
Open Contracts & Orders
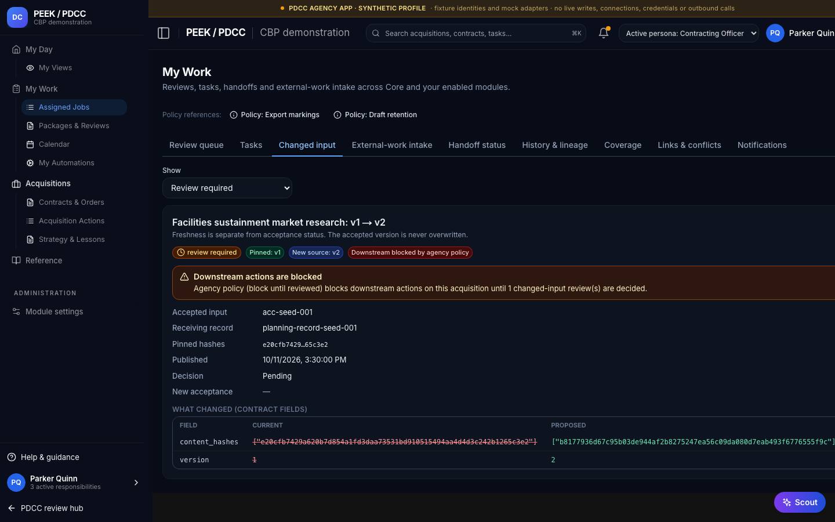[x=74, y=202]
